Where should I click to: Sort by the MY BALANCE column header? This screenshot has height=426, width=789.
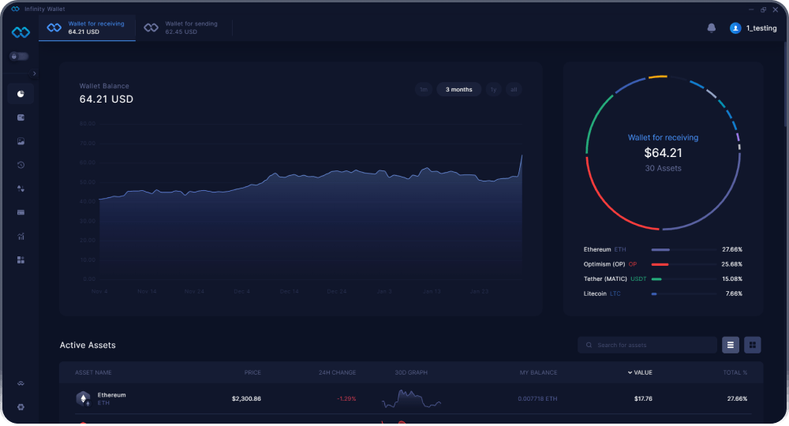tap(538, 372)
